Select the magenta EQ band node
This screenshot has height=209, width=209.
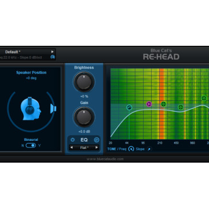(x=149, y=104)
